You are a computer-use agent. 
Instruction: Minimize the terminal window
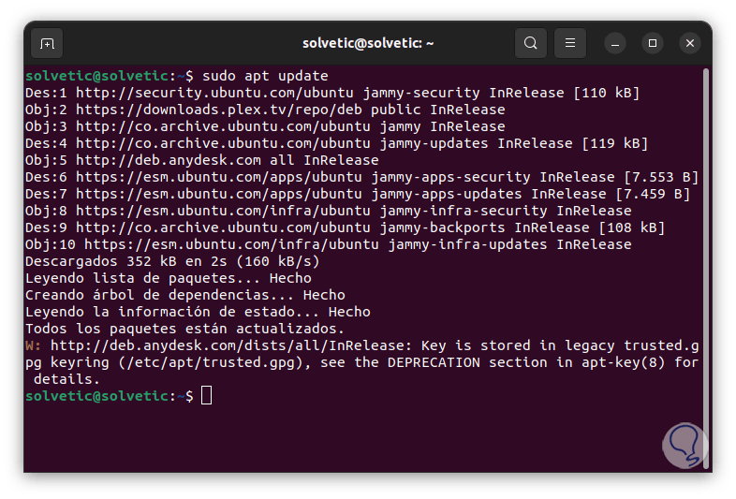pos(615,43)
